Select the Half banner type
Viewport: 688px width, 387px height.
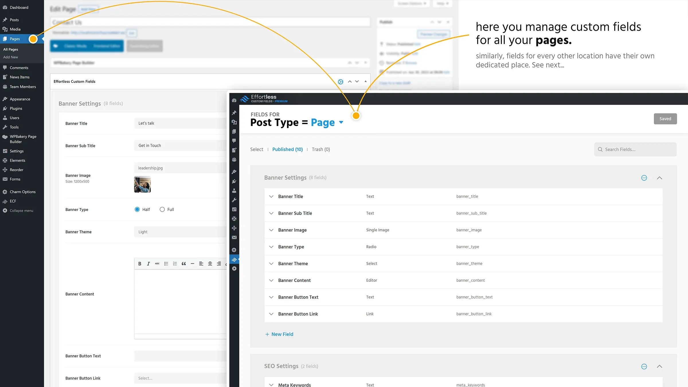coord(137,209)
